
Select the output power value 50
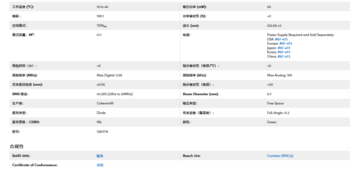pos(269,7)
